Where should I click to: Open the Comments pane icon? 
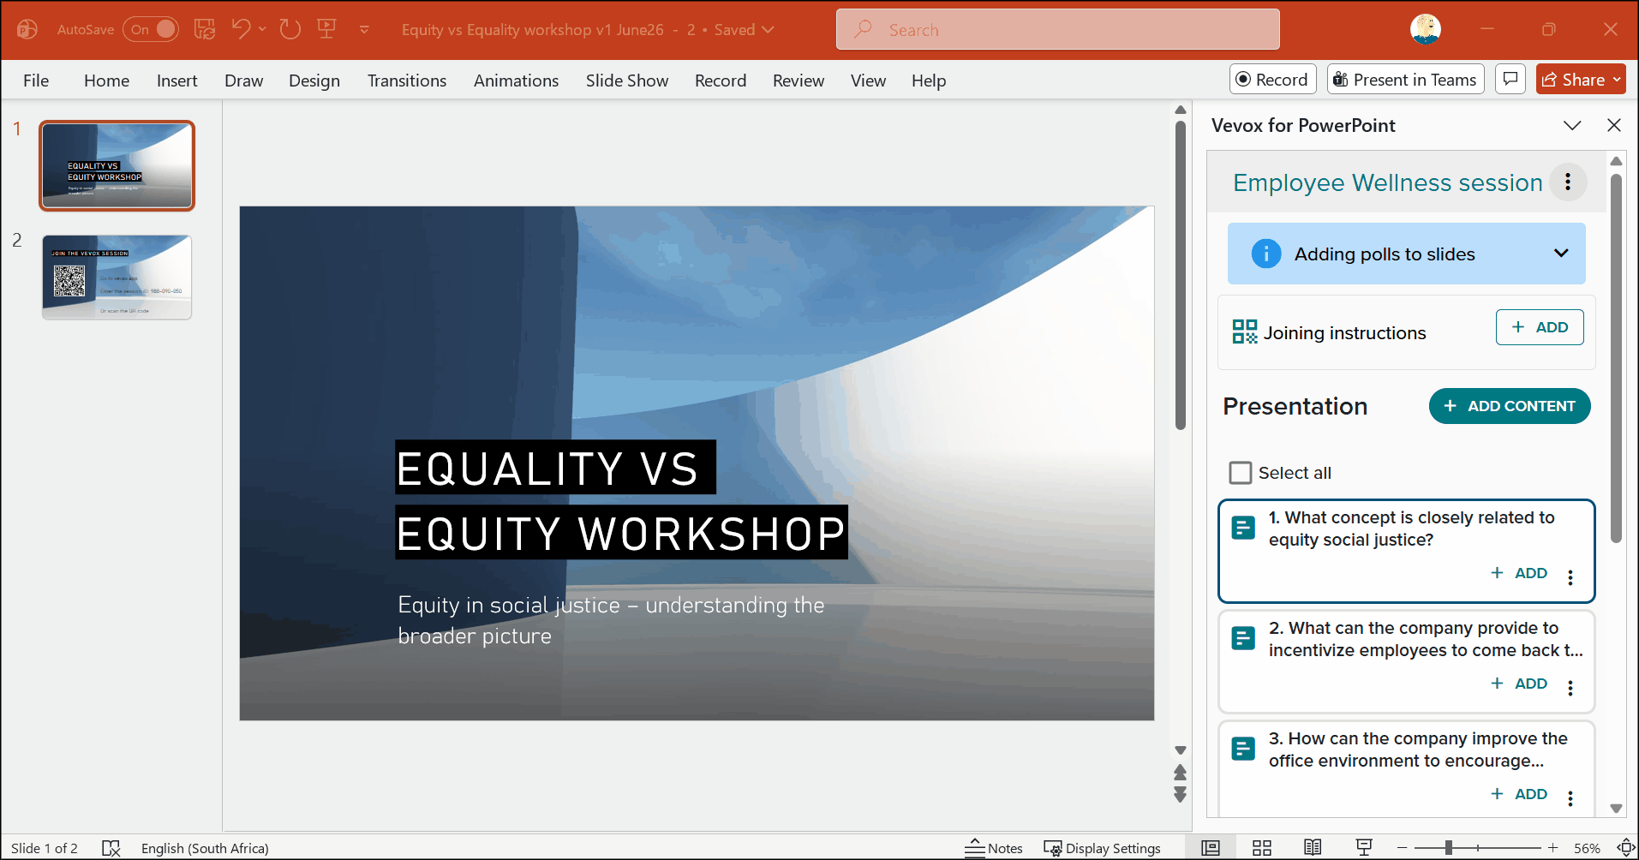click(1510, 80)
